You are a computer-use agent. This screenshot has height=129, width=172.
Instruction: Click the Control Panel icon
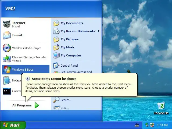click(56, 66)
